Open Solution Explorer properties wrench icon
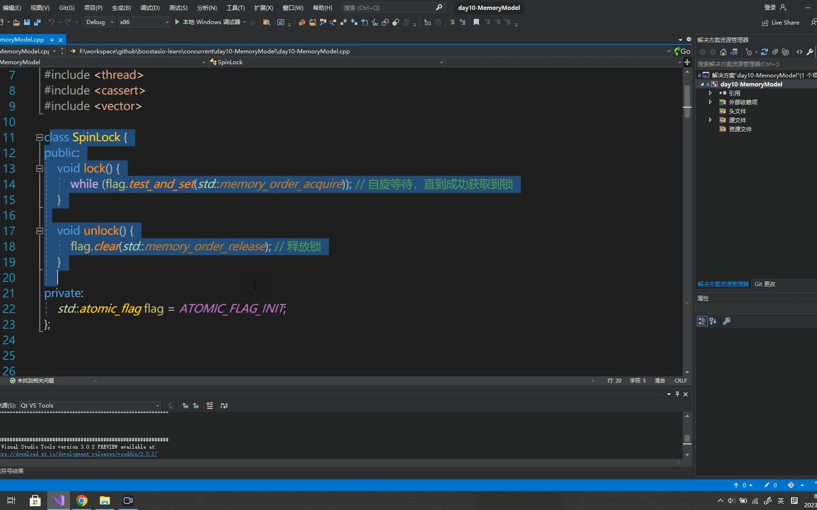 (x=810, y=52)
